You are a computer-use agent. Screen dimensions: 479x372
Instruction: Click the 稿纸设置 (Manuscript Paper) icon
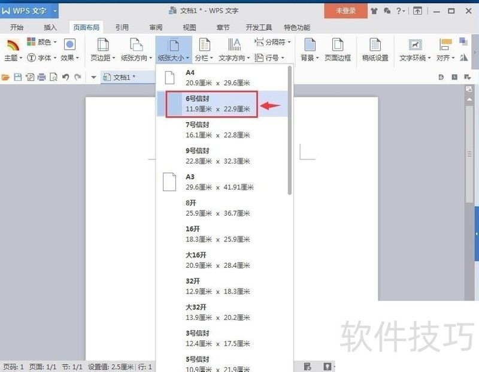pyautogui.click(x=375, y=45)
